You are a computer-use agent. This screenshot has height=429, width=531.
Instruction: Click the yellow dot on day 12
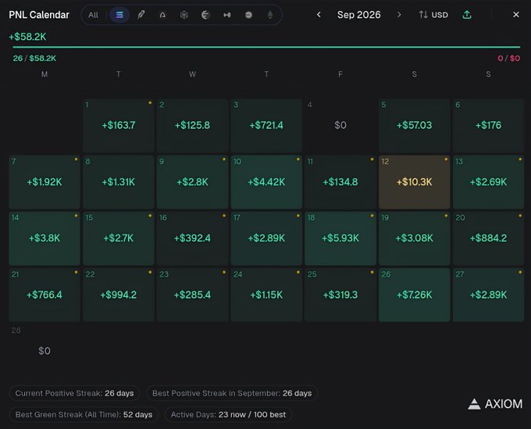click(446, 159)
